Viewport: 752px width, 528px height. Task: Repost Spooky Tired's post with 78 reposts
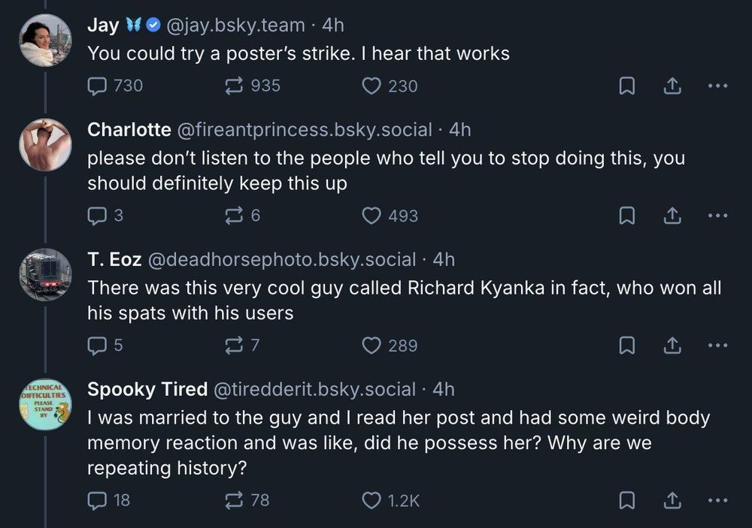click(x=235, y=500)
